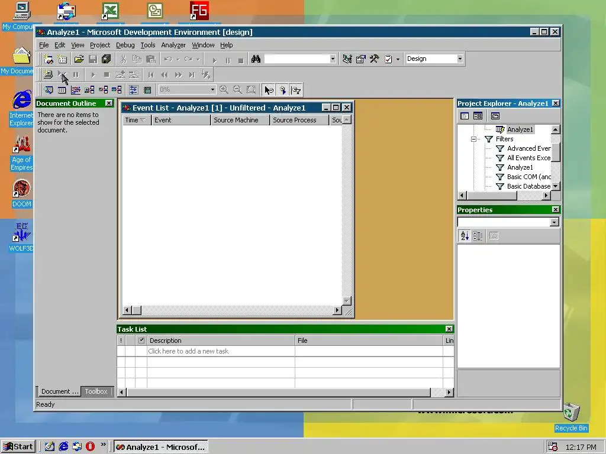The width and height of the screenshot is (606, 454).
Task: Open the File menu
Action: [44, 45]
